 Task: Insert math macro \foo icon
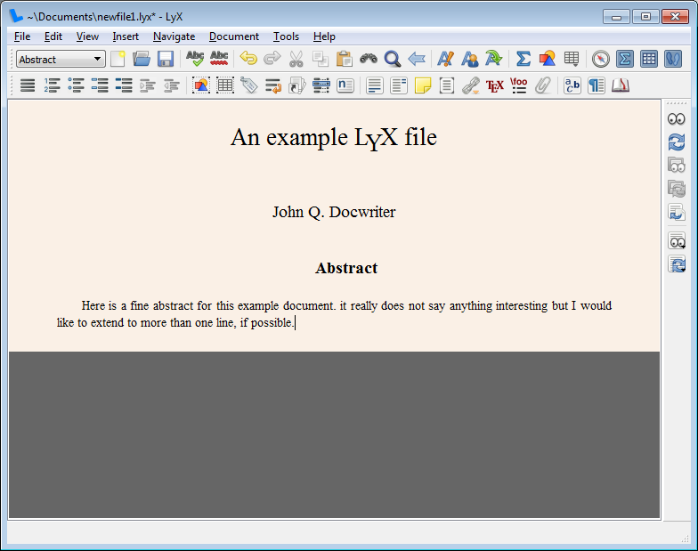pyautogui.click(x=518, y=85)
